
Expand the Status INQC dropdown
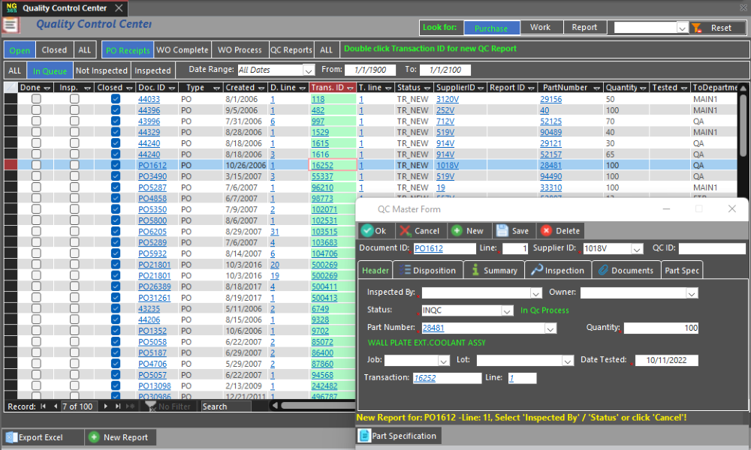point(507,310)
